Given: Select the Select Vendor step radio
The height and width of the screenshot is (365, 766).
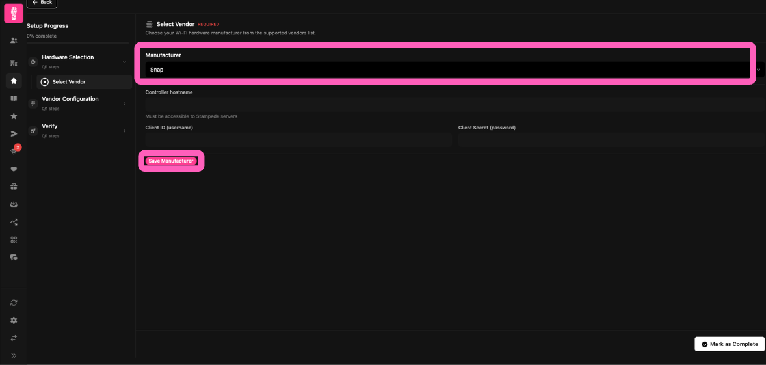Looking at the screenshot, I should pyautogui.click(x=45, y=82).
